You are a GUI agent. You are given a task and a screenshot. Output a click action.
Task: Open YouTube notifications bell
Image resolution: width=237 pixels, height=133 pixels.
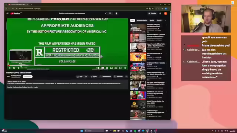pos(160,13)
